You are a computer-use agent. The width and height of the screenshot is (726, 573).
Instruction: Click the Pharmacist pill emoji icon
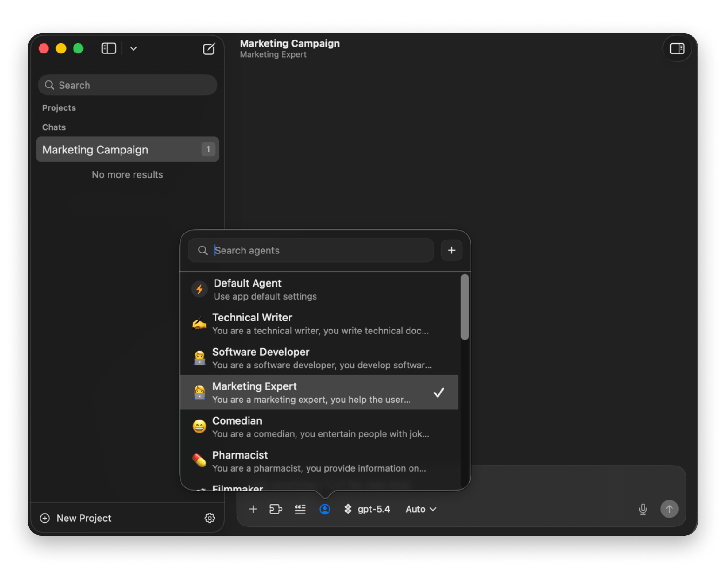click(200, 460)
